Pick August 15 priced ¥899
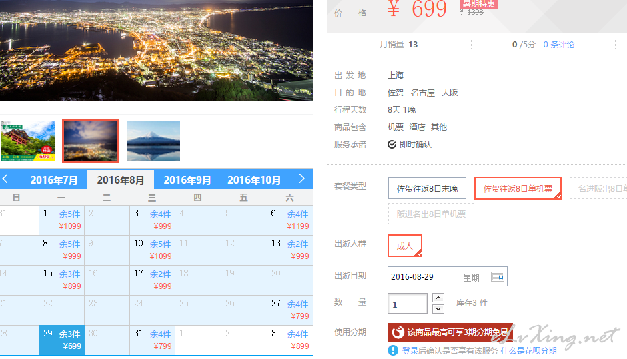This screenshot has width=627, height=359. coord(61,280)
